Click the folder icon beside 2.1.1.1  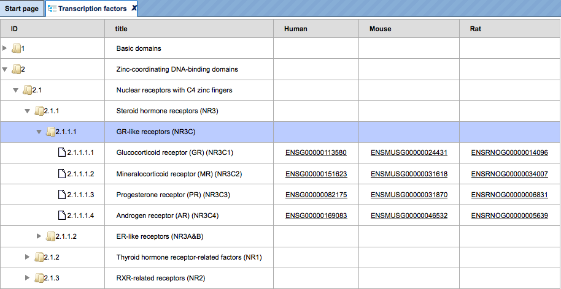point(51,132)
